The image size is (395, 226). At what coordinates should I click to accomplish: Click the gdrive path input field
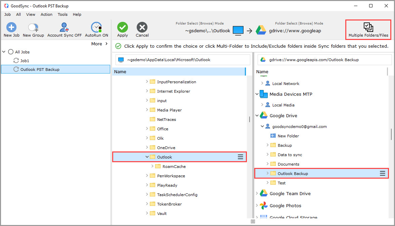pos(324,60)
